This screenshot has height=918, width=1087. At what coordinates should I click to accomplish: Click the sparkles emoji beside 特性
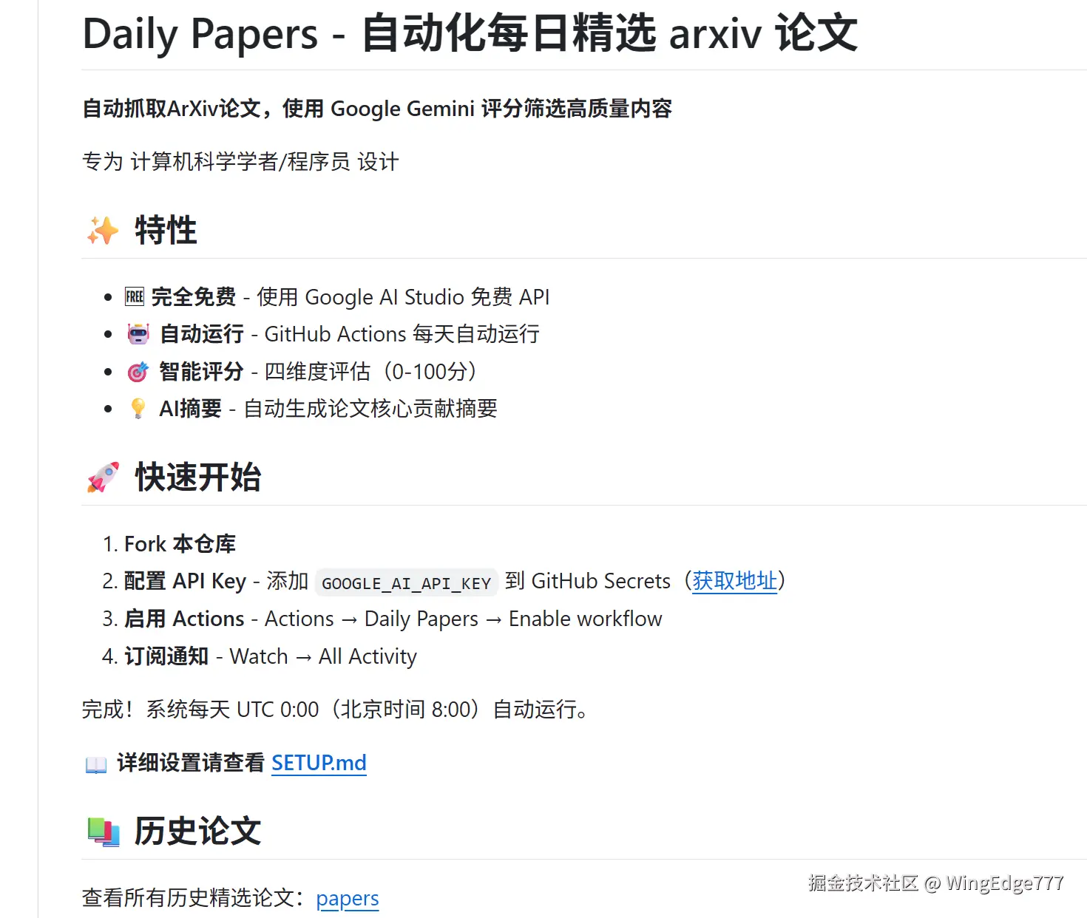pos(103,231)
